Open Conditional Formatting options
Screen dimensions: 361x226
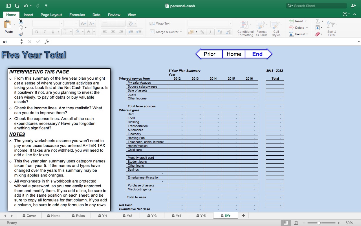pyautogui.click(x=245, y=28)
